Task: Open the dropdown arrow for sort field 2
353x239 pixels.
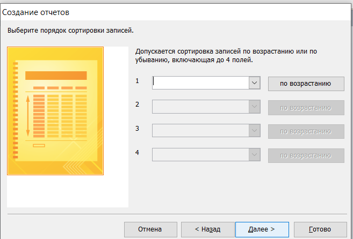Action: point(254,107)
